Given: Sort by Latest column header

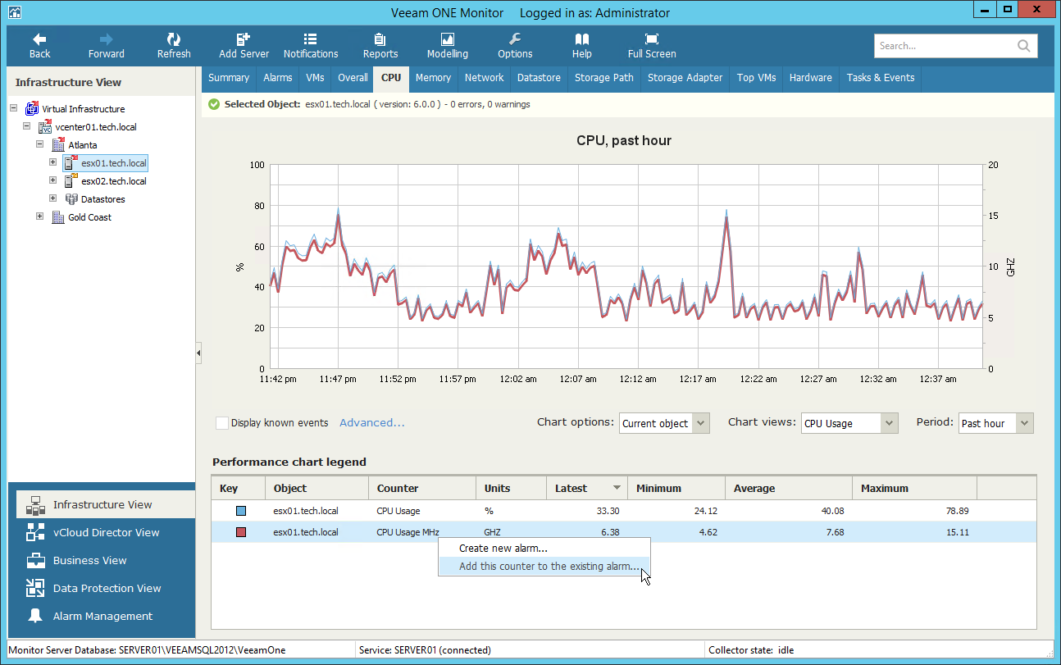Looking at the screenshot, I should (587, 488).
